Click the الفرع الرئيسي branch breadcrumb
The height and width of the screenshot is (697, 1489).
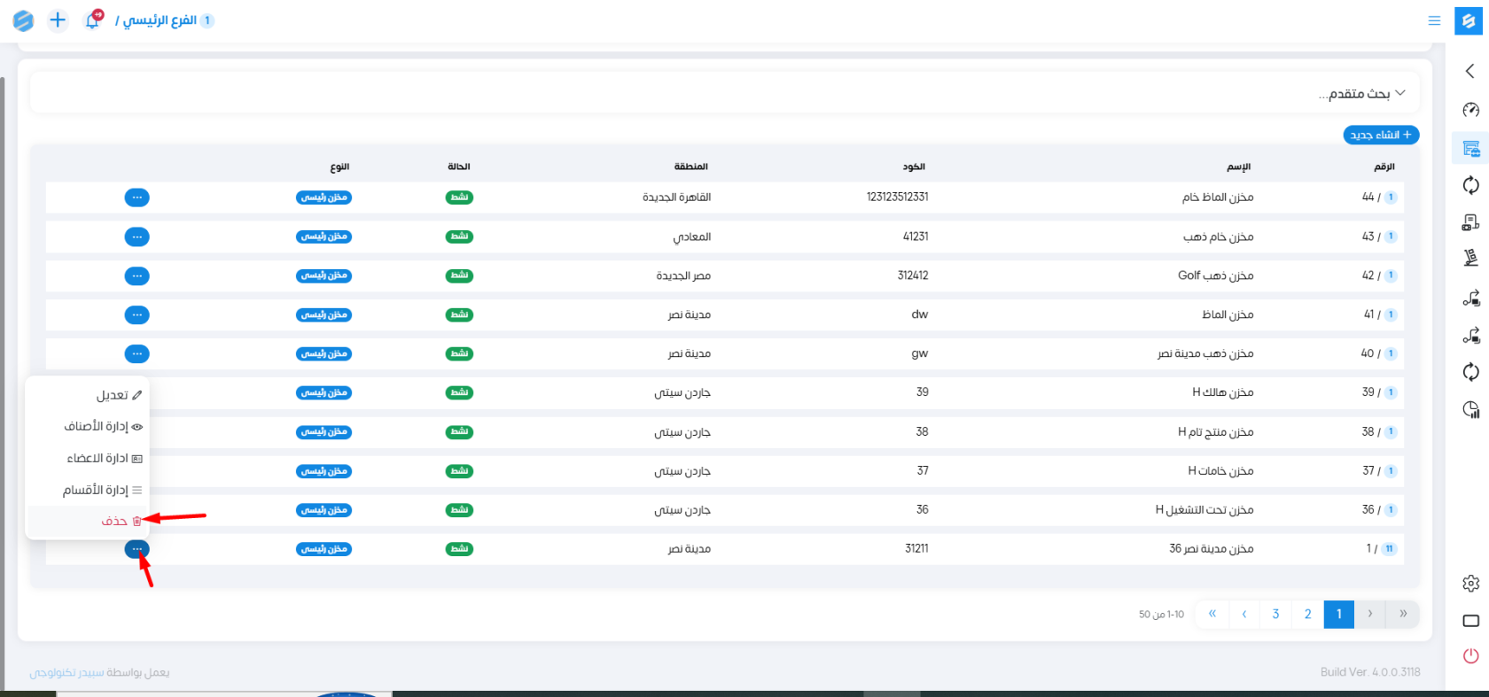[160, 20]
